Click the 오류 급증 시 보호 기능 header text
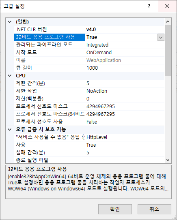 pyautogui.click(x=41, y=130)
